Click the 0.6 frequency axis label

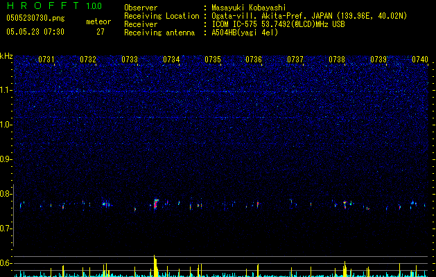point(6,263)
